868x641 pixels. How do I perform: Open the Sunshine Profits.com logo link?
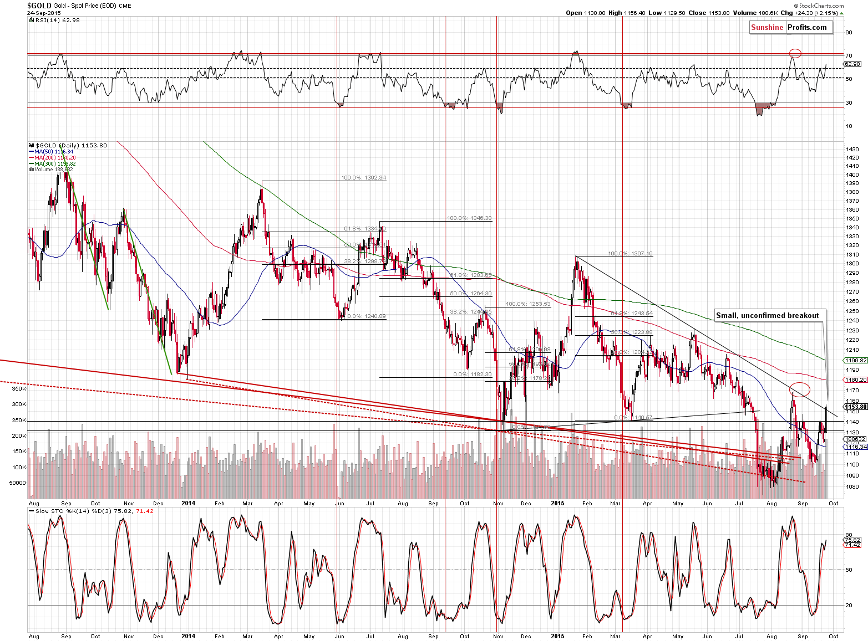click(x=791, y=27)
